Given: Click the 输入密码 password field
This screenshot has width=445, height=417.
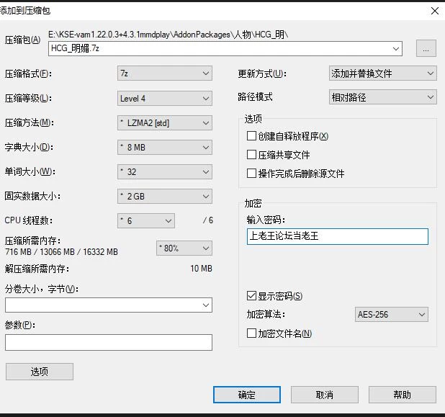Looking at the screenshot, I should tap(338, 236).
